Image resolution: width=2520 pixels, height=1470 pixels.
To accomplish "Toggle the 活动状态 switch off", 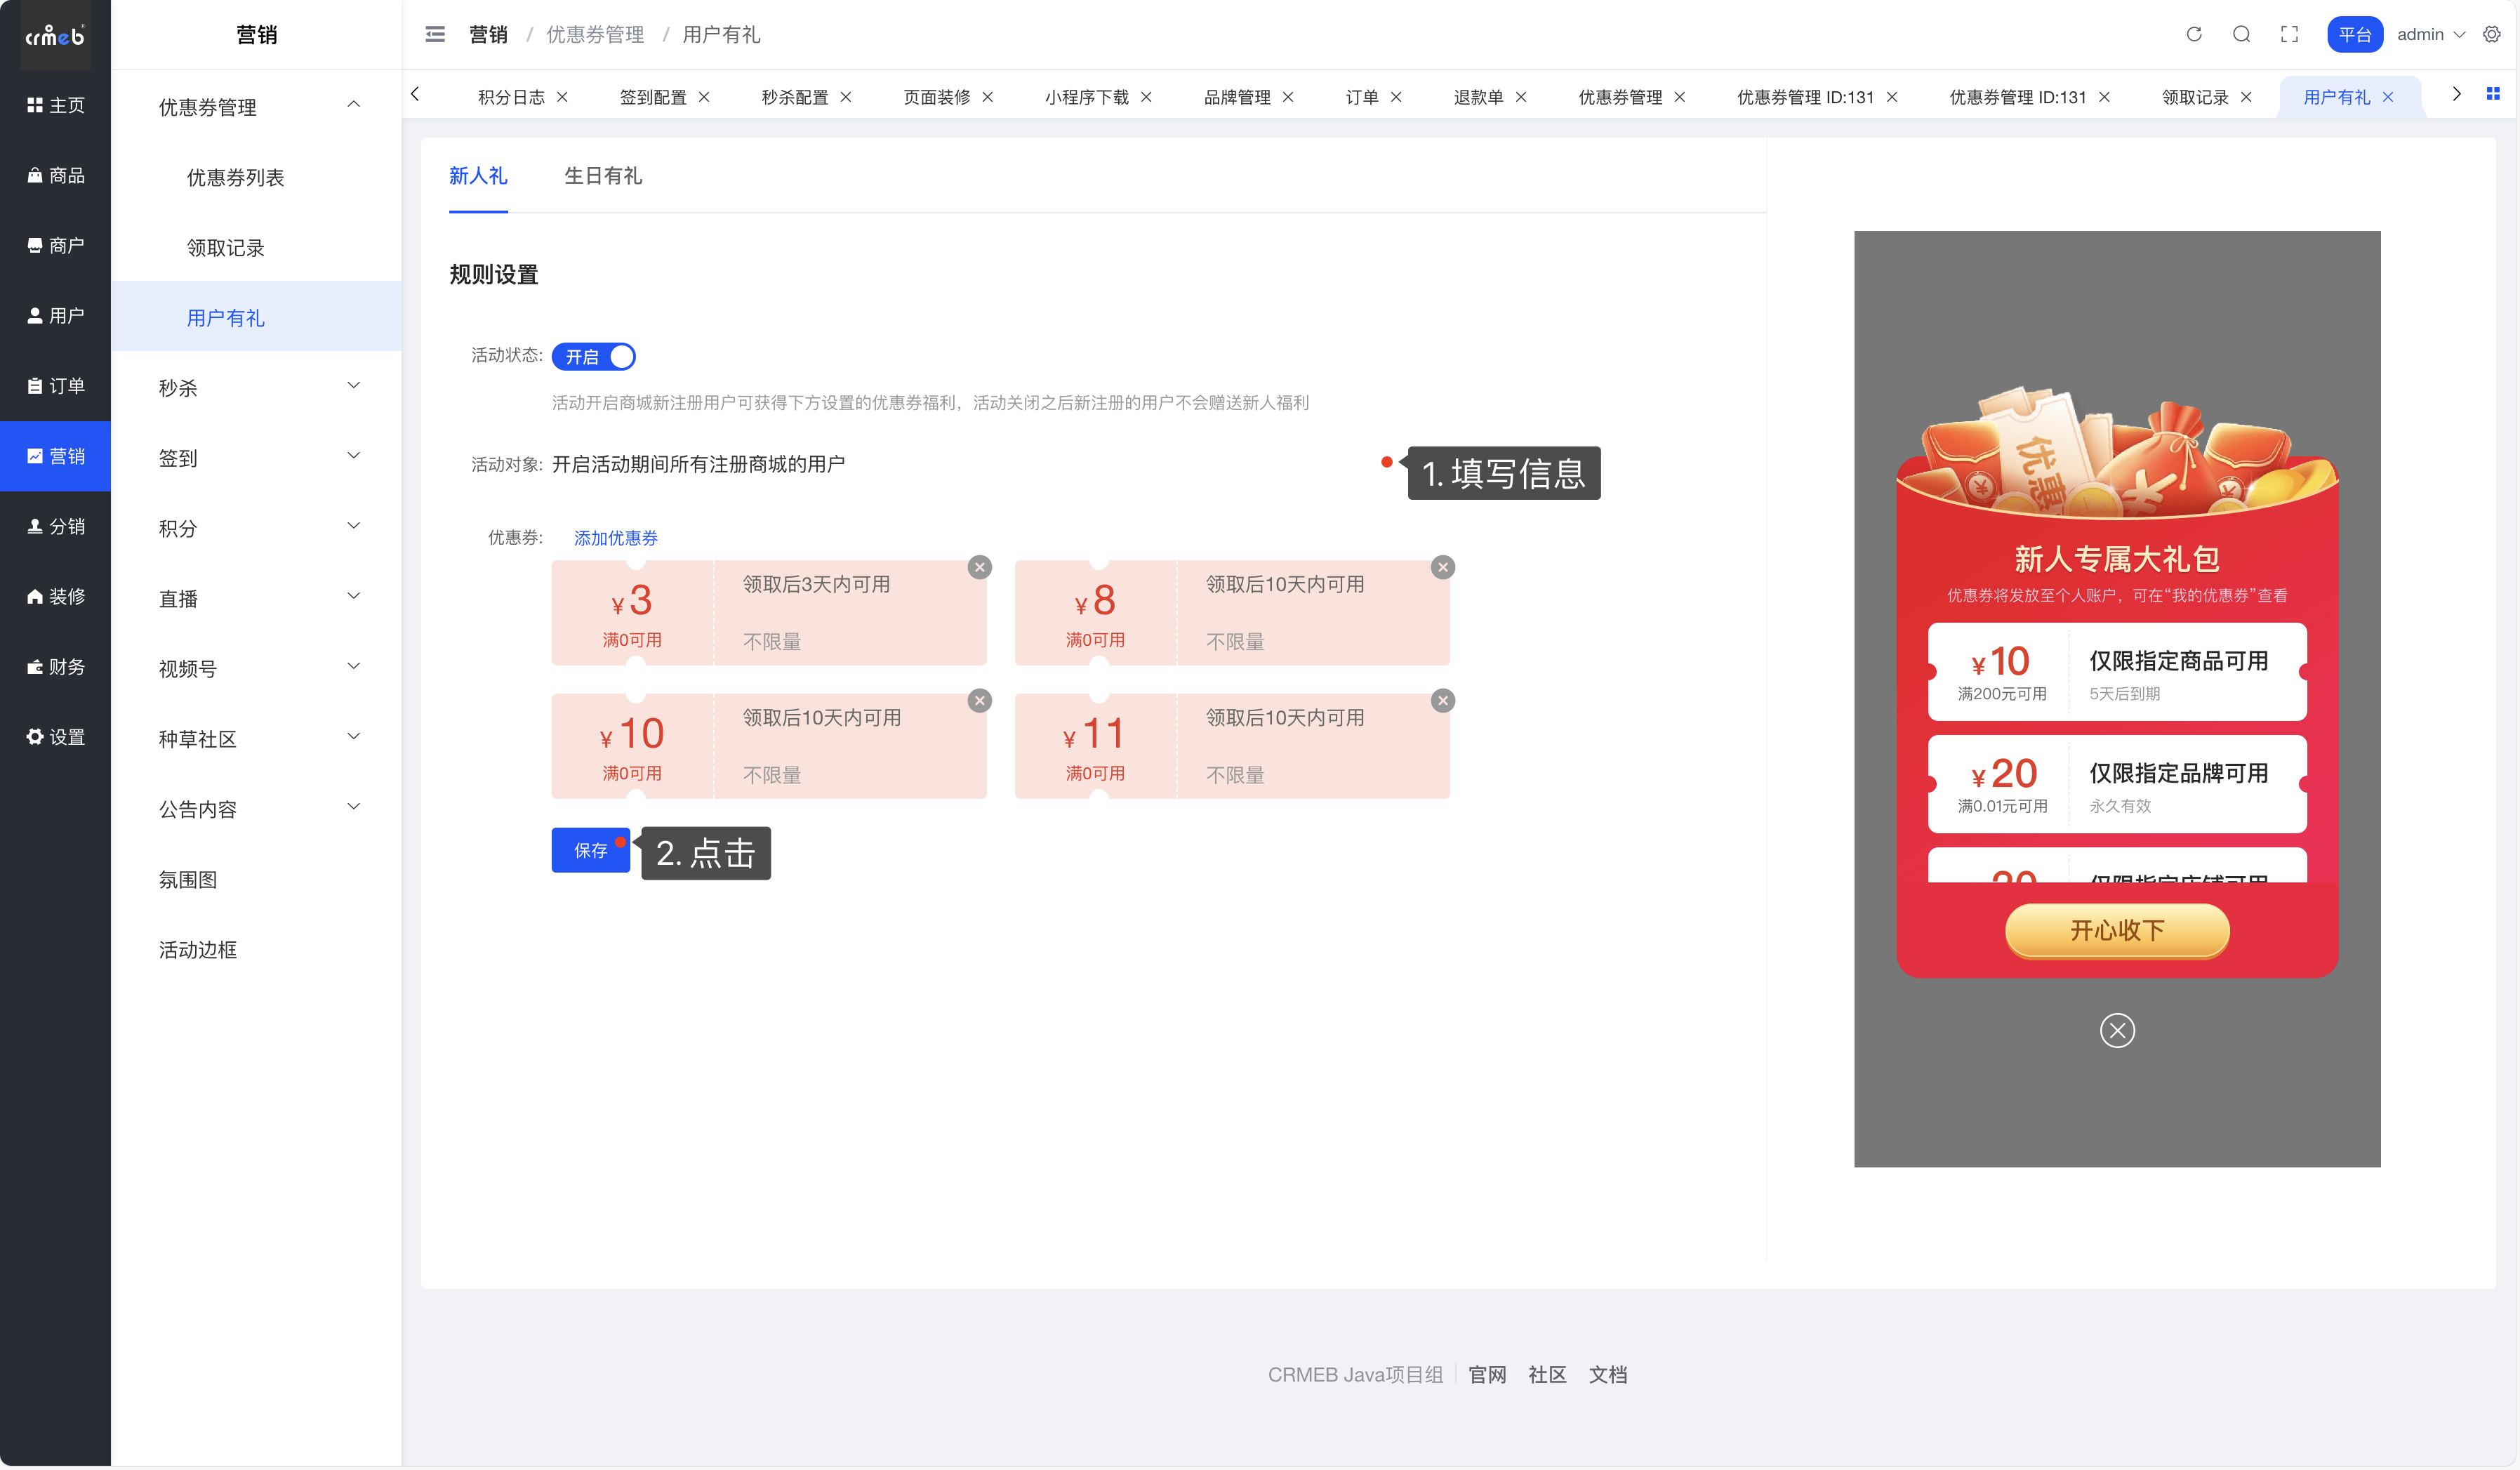I will click(x=593, y=357).
